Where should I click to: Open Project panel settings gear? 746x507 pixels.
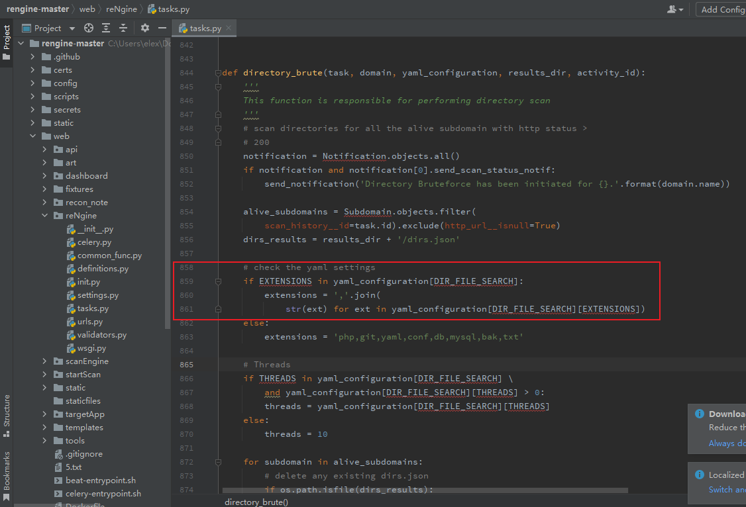(x=145, y=28)
